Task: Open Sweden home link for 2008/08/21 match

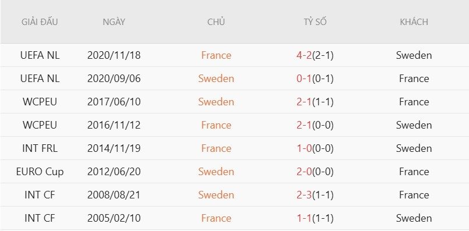Action: 216,195
